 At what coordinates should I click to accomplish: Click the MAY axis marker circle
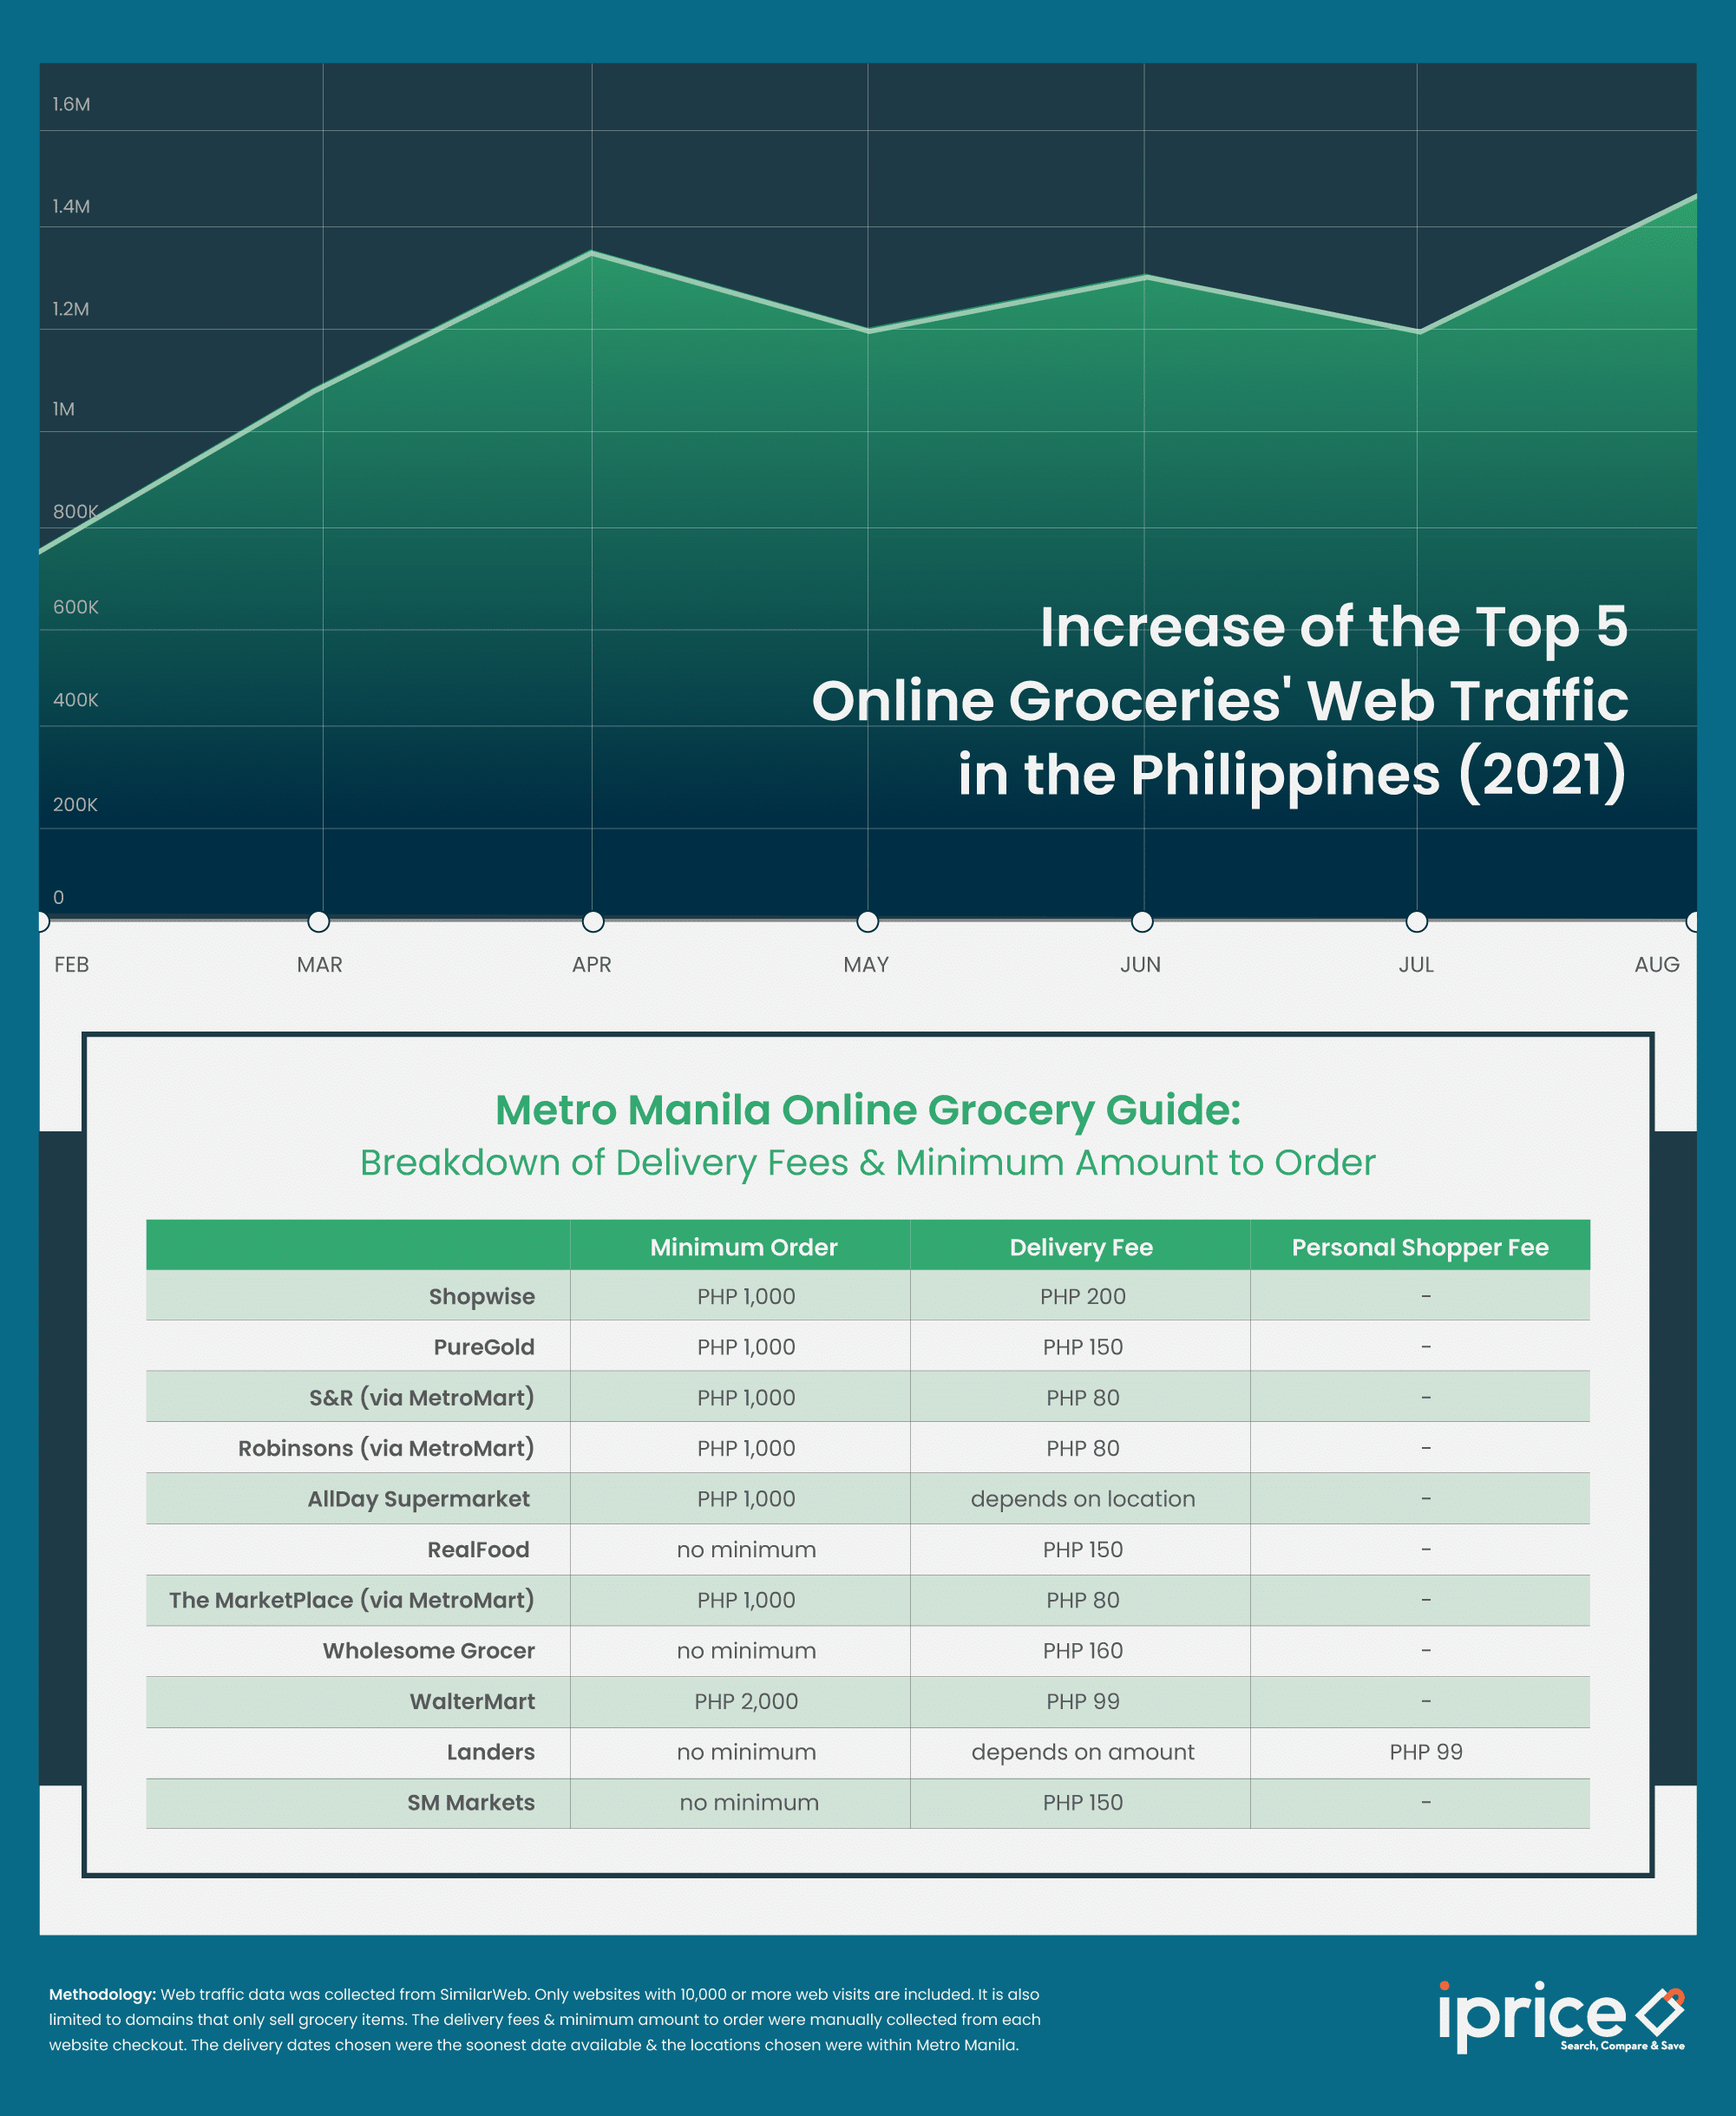pyautogui.click(x=867, y=921)
